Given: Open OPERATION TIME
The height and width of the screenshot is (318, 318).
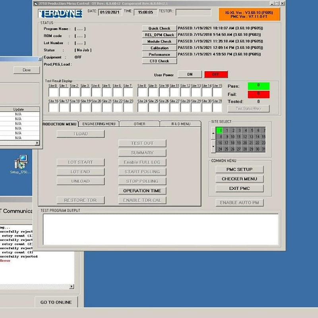Looking at the screenshot, I should [142, 191].
